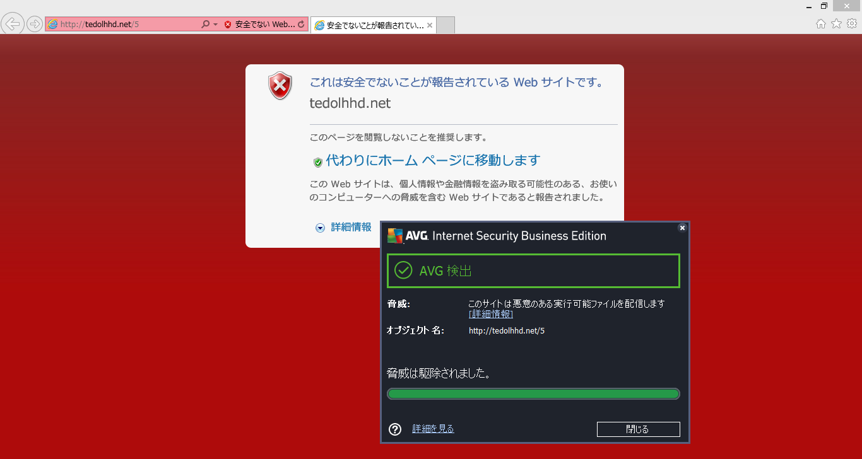This screenshot has width=862, height=459.
Task: Open [詳細情報] link in AVG threat
Action: coord(491,314)
